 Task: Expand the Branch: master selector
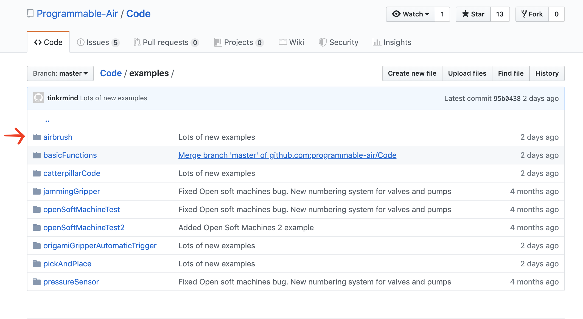coord(60,73)
